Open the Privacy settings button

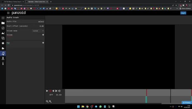pos(187,102)
